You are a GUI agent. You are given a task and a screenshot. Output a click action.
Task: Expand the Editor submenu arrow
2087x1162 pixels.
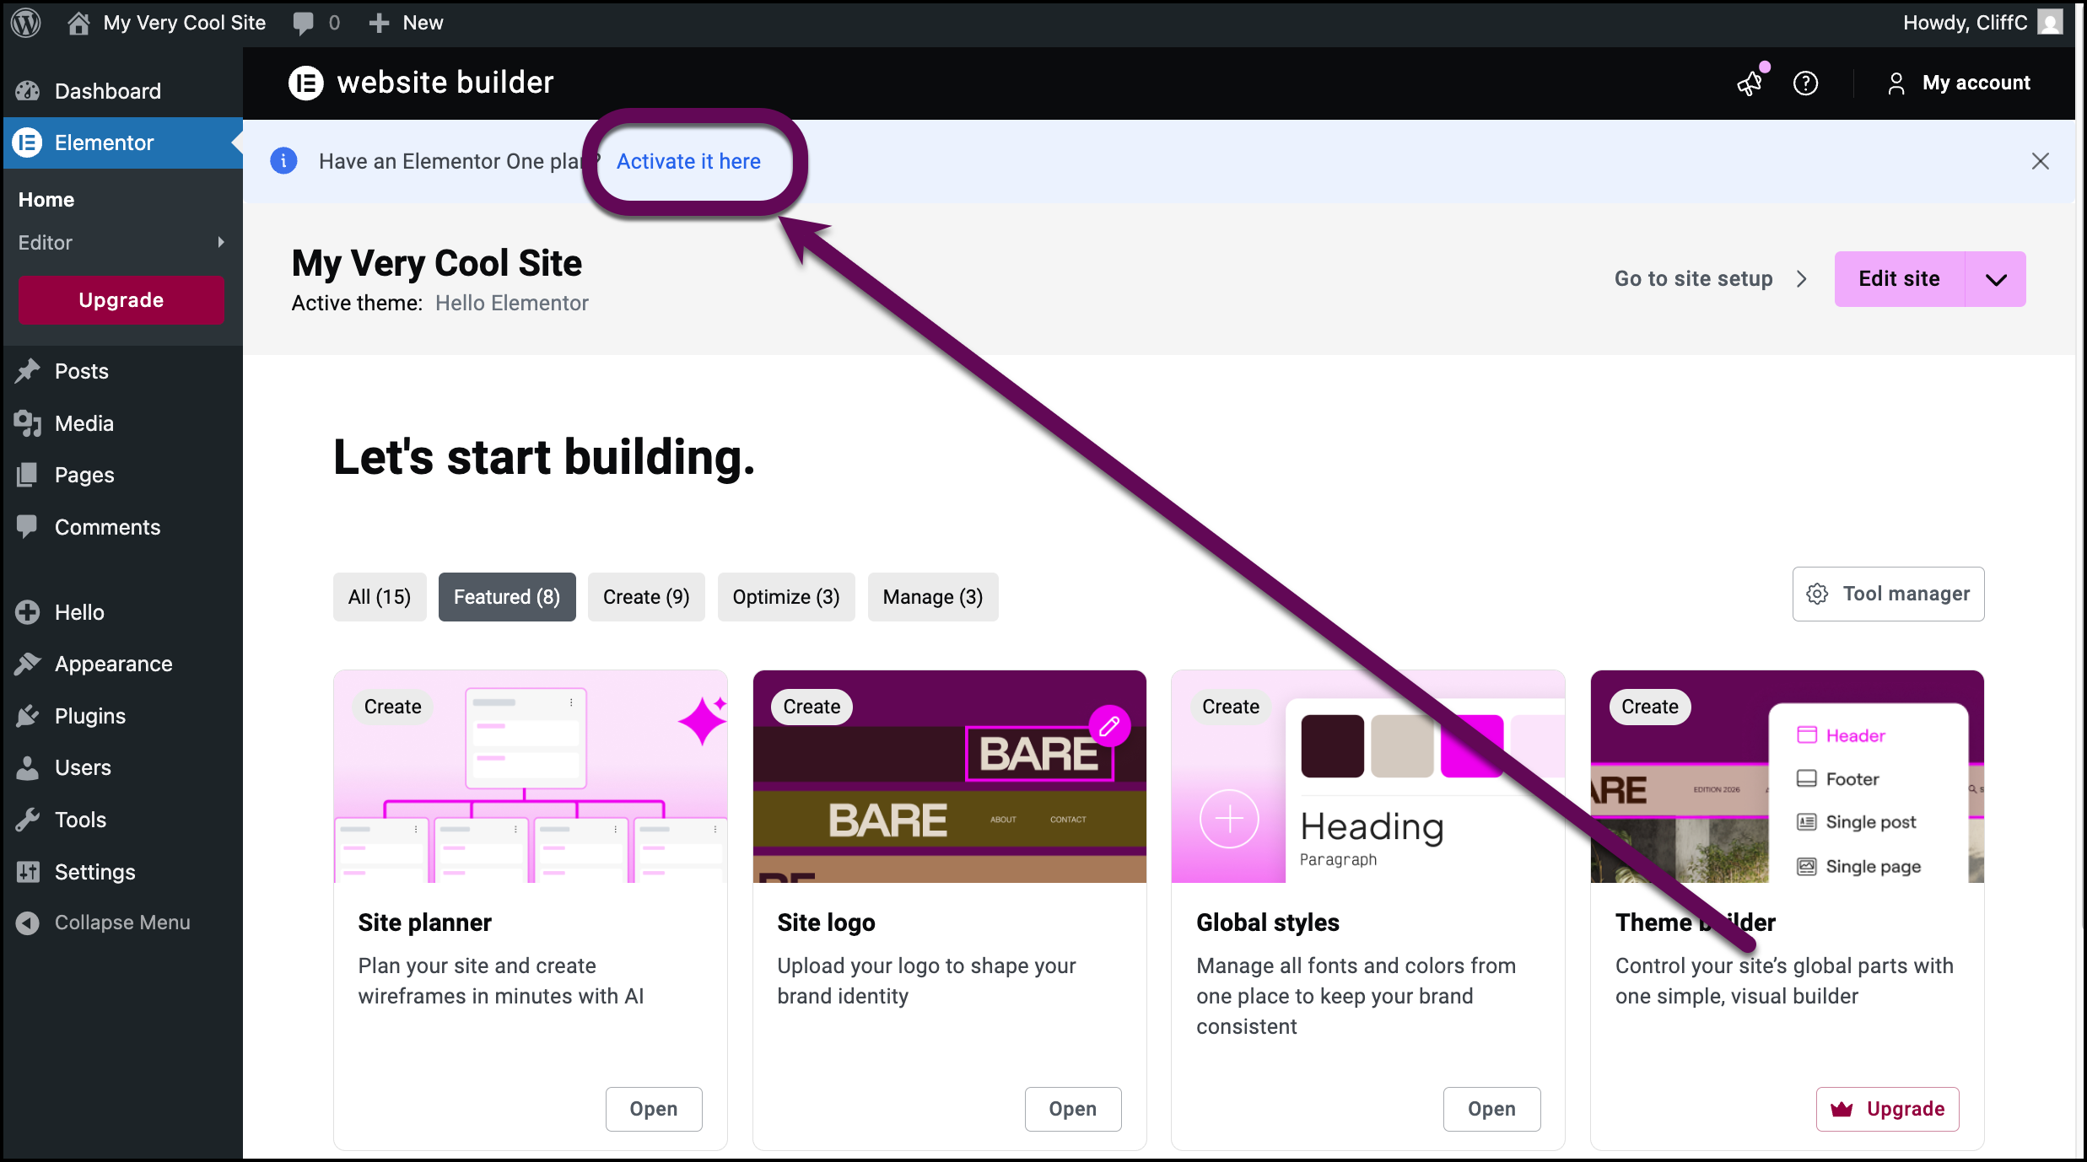coord(221,242)
